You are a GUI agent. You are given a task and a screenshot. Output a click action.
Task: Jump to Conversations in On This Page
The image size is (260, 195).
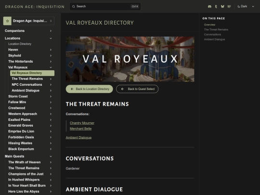coord(212,35)
